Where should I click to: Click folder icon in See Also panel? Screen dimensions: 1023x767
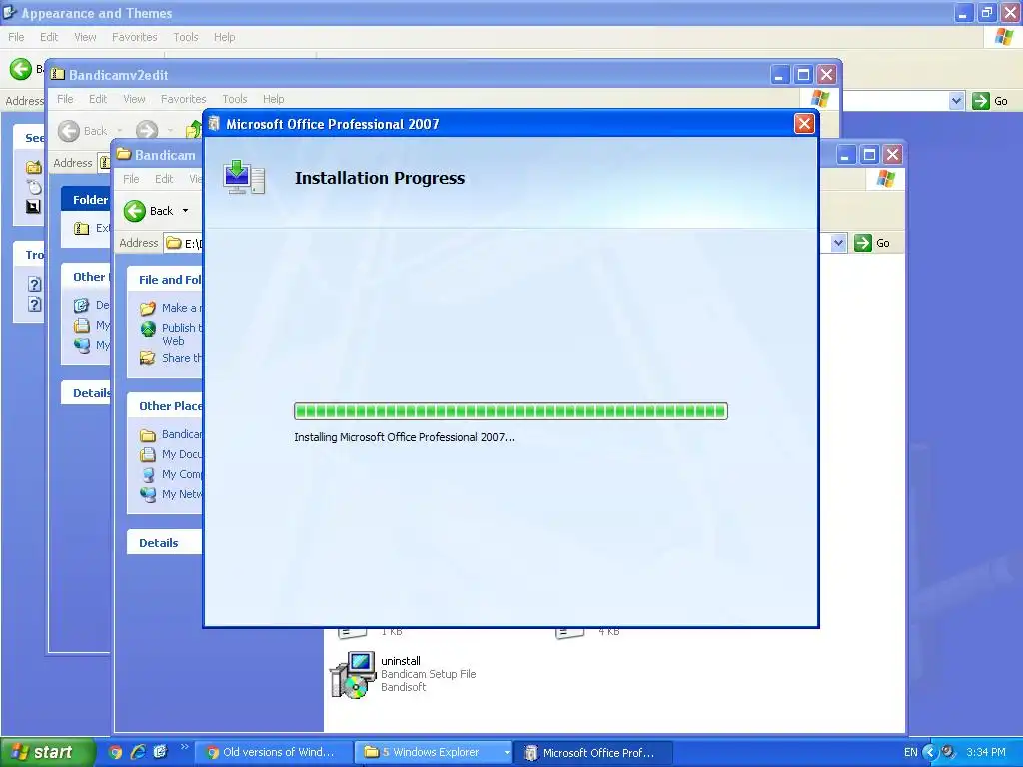[x=34, y=167]
